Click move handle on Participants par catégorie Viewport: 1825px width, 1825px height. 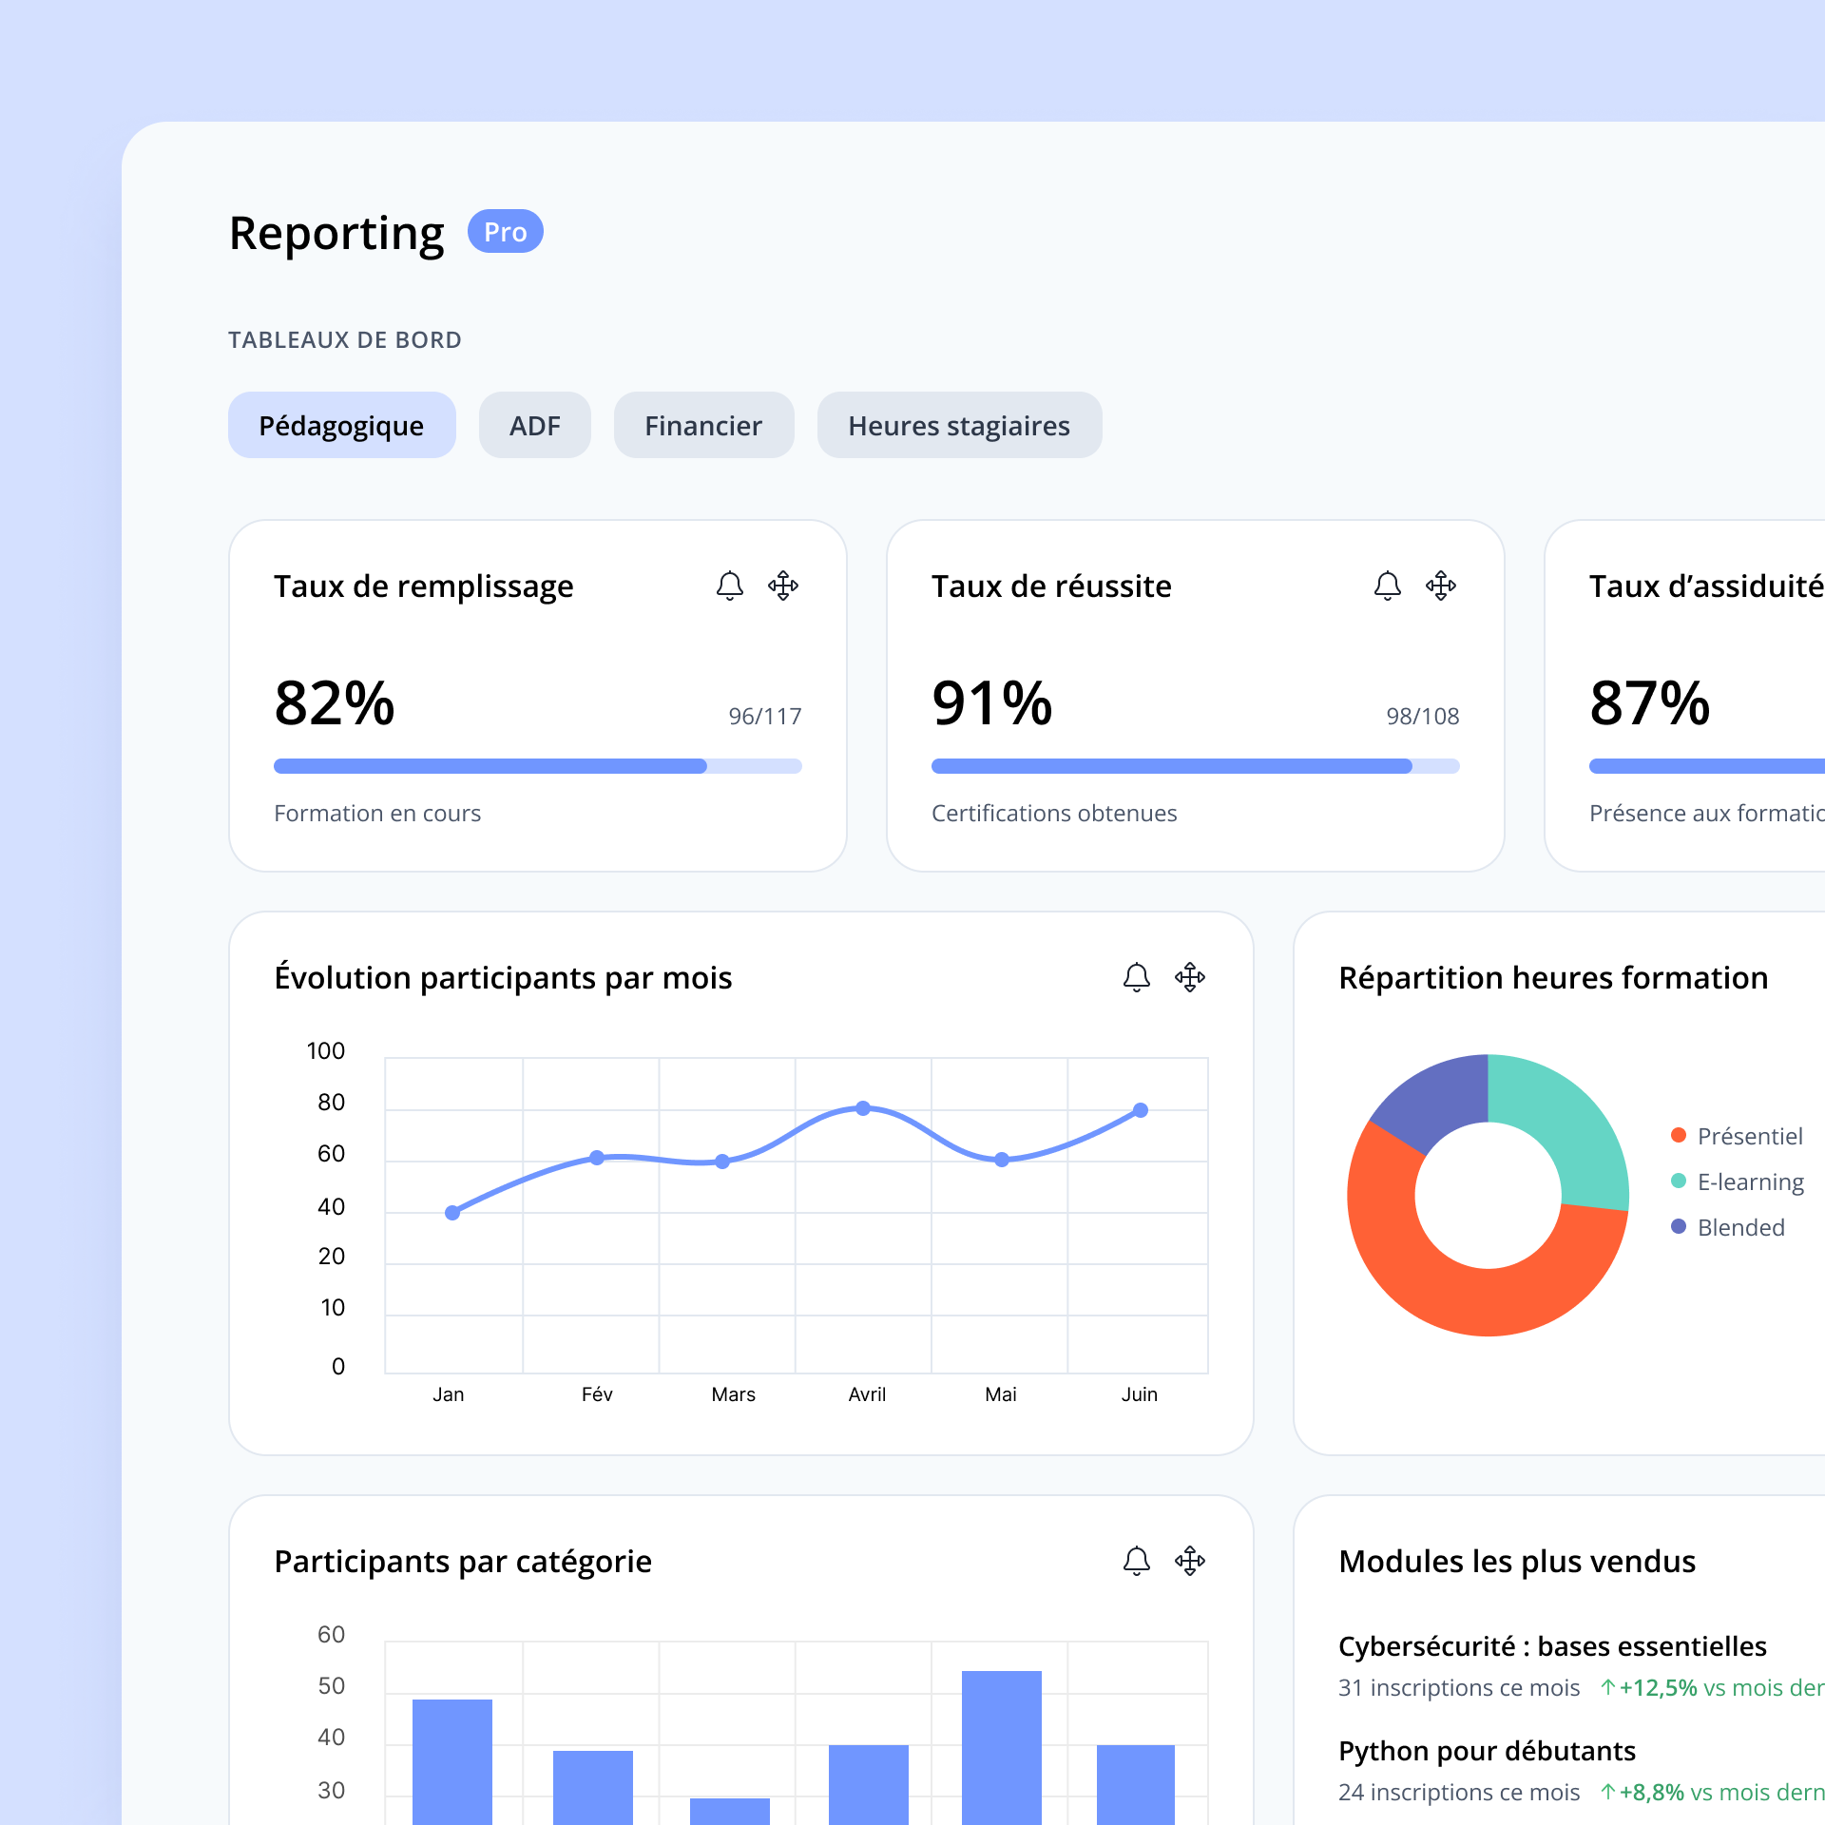click(1190, 1561)
